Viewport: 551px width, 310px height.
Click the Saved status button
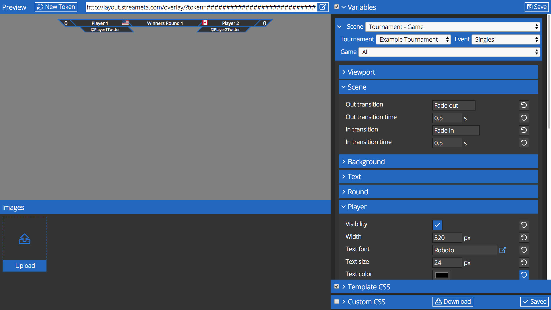[x=534, y=301]
